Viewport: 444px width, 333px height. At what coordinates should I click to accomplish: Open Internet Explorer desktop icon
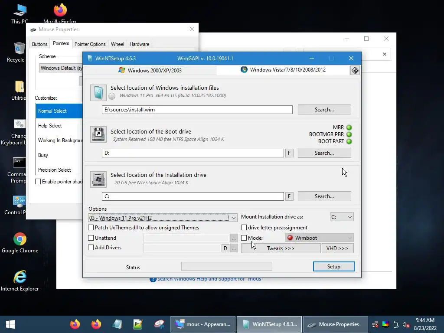[20, 281]
